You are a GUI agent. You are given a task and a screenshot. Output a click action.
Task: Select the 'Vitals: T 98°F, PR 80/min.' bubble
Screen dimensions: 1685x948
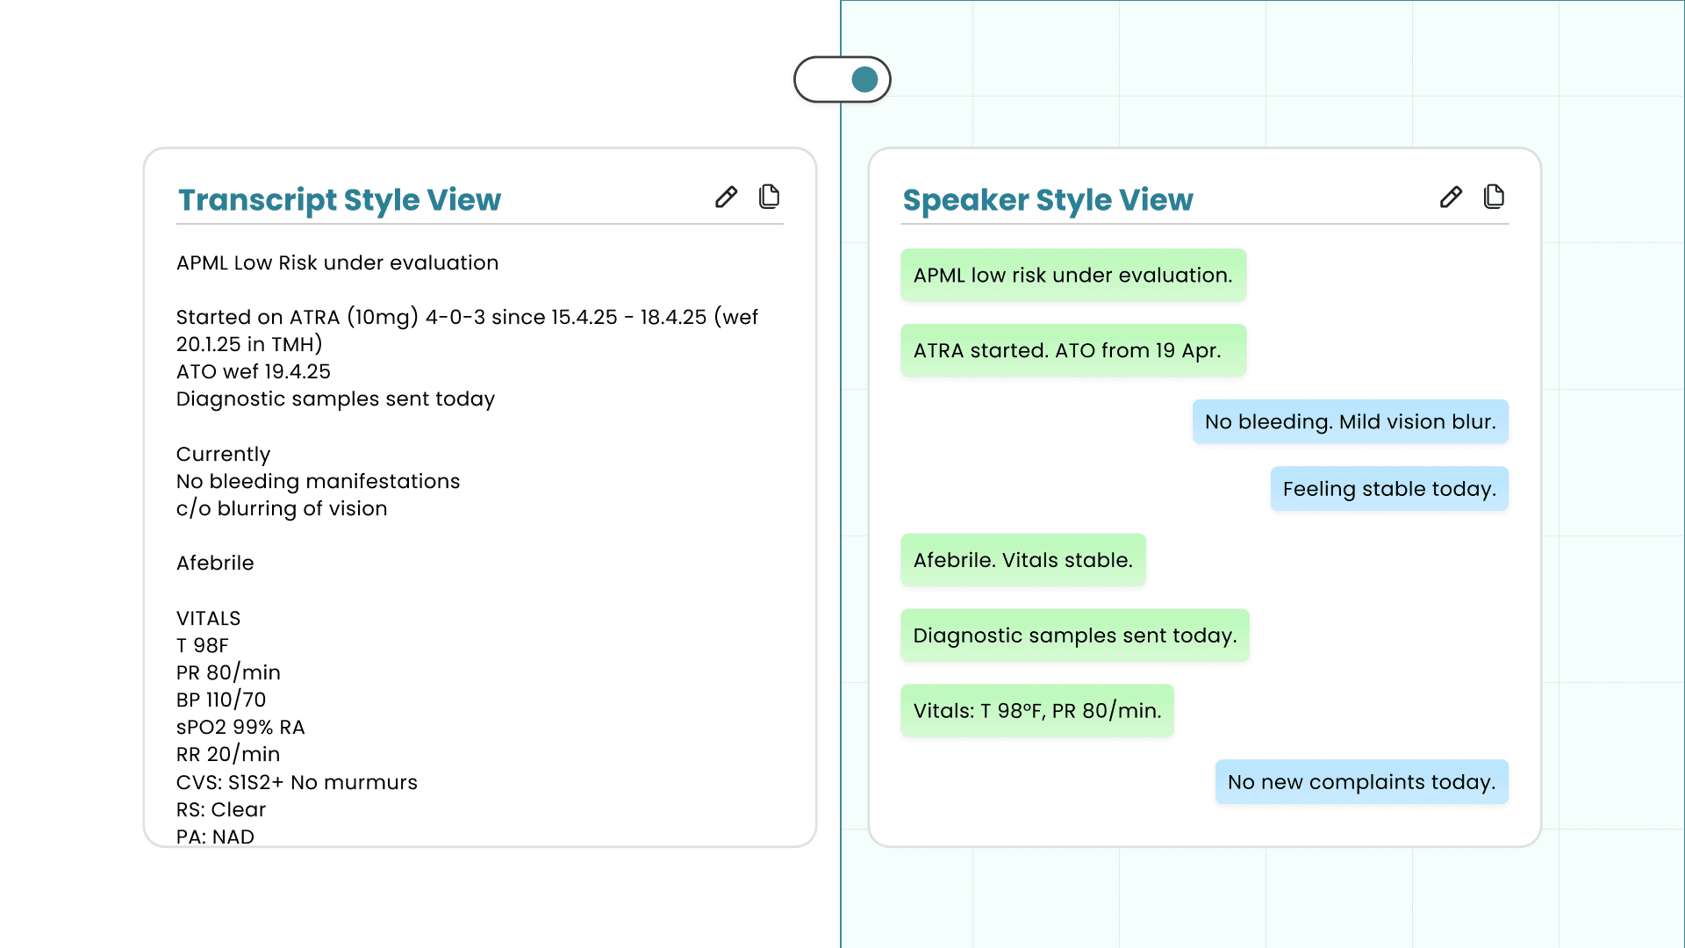coord(1036,711)
